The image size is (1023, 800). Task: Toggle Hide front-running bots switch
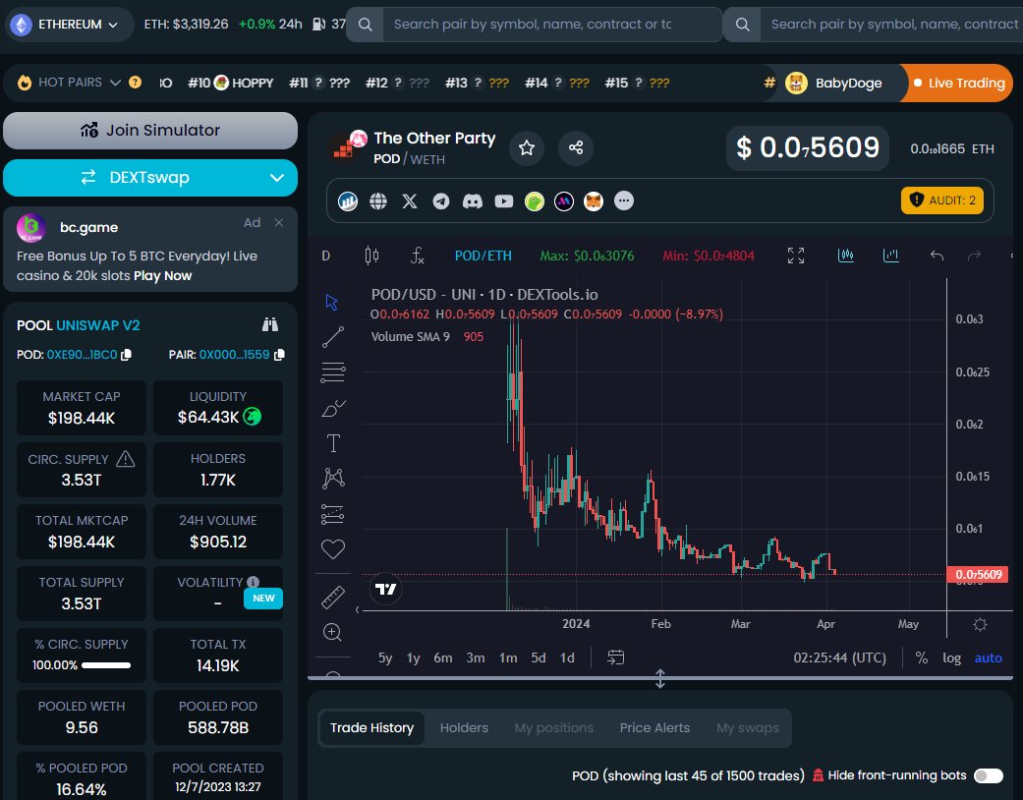pos(989,775)
